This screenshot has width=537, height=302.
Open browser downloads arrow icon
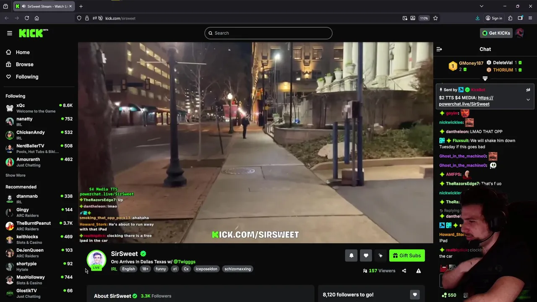[x=477, y=18]
